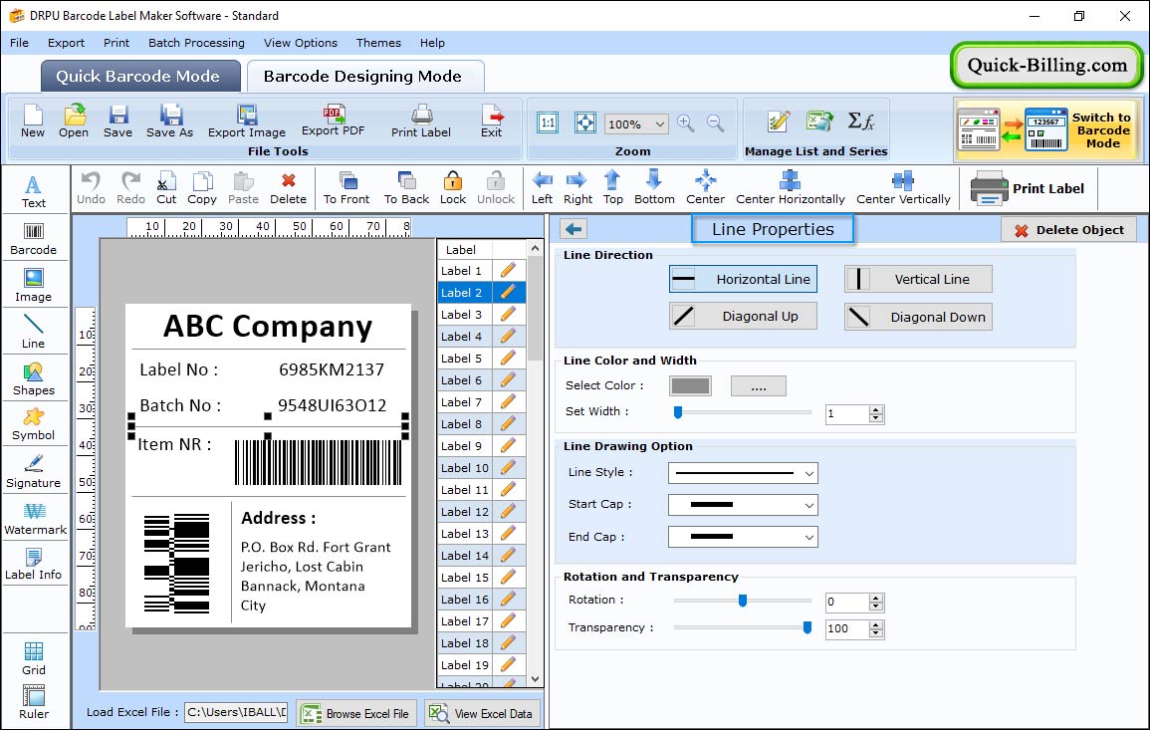1150x730 pixels.
Task: Click Switch to Barcode Mode button
Action: point(1047,130)
